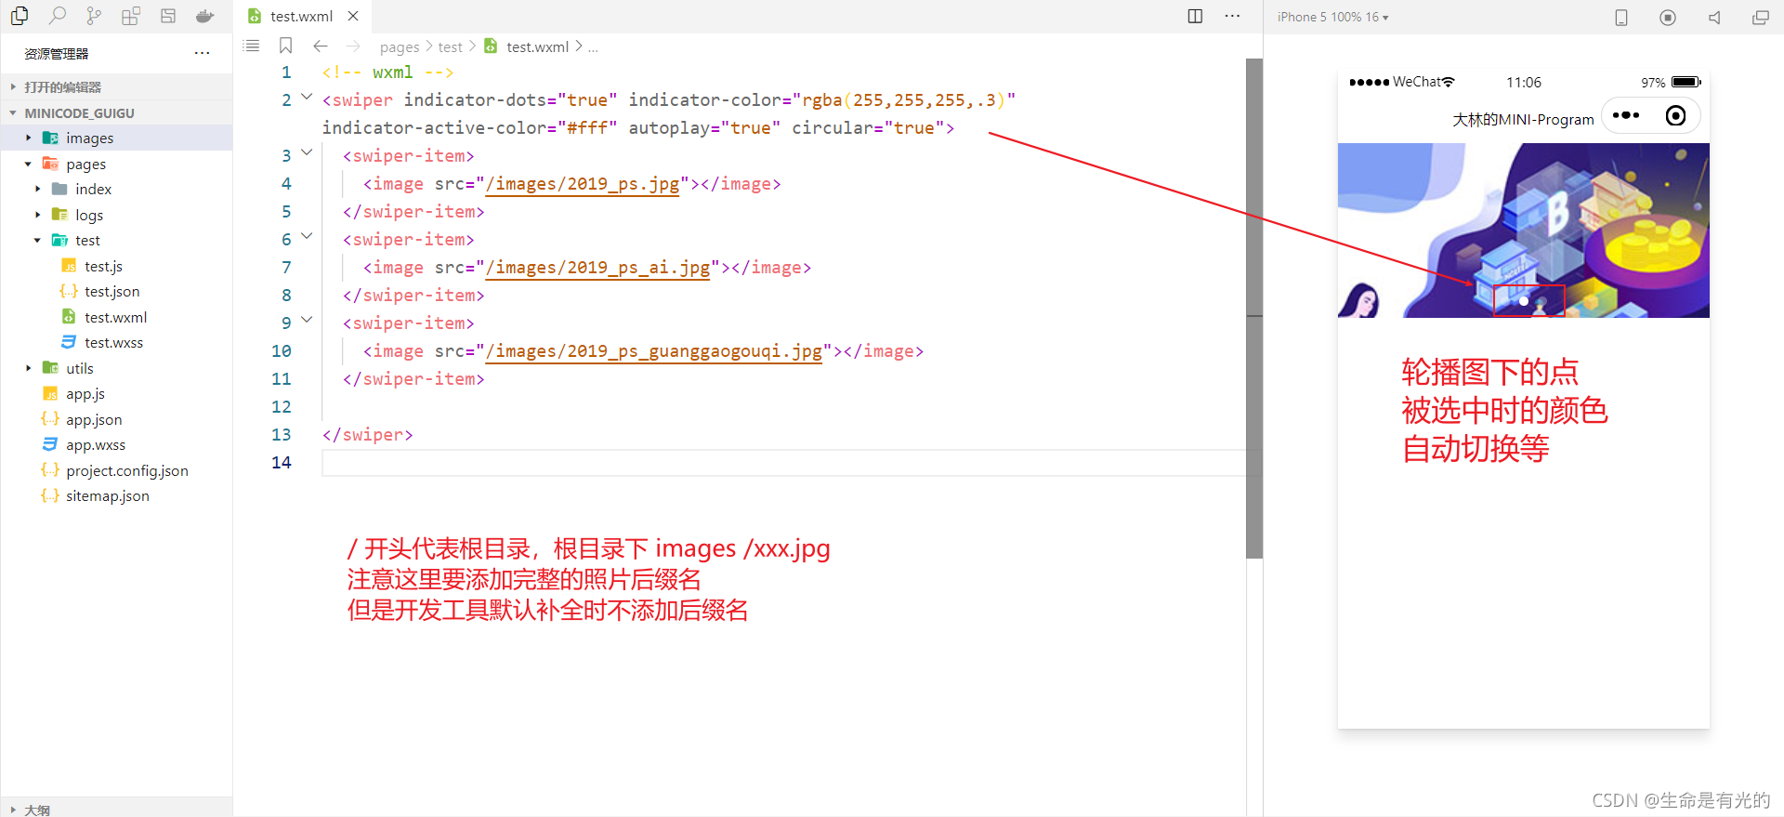
Task: Collapse the test folder
Action: pos(37,240)
